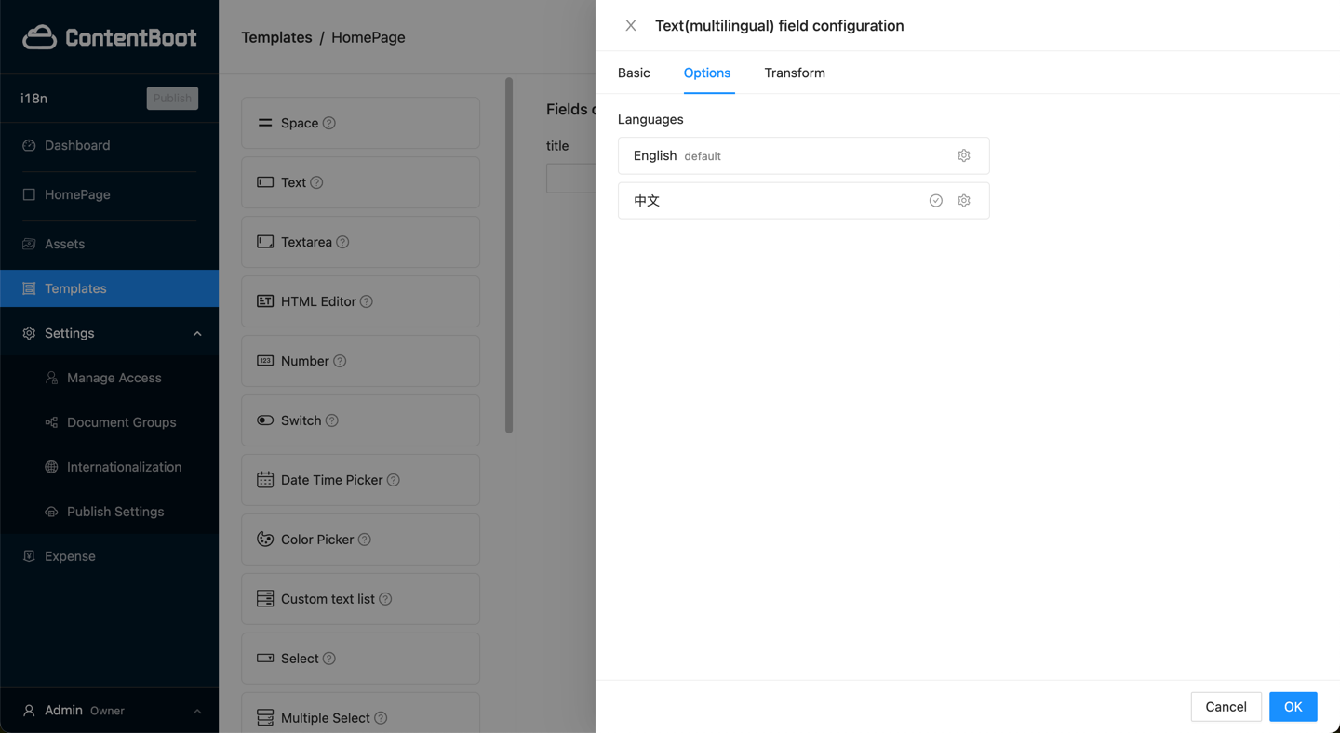Click the HomePage breadcrumb text
Screen dimensions: 1340x733
tap(368, 37)
